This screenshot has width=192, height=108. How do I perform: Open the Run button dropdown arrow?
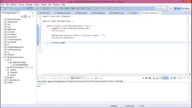pyautogui.click(x=70, y=8)
